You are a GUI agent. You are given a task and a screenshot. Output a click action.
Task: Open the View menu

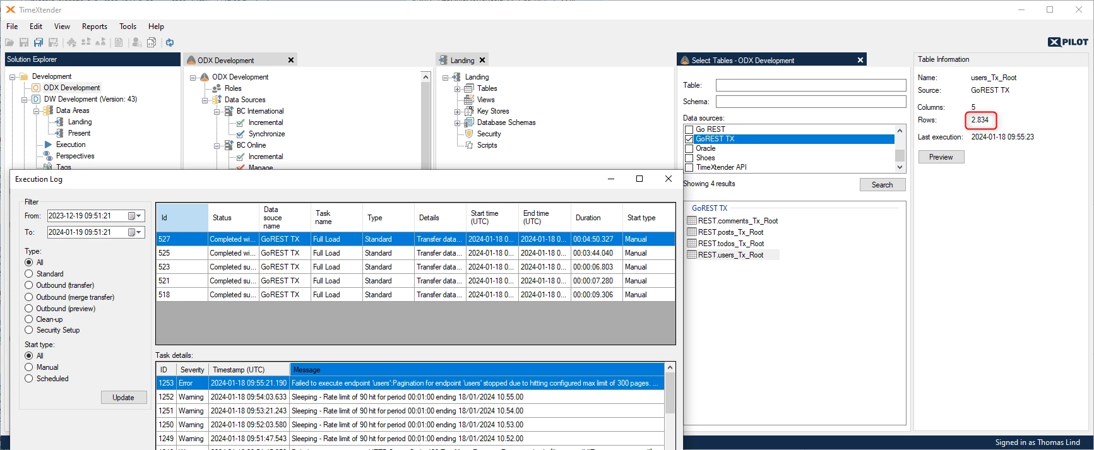[62, 27]
